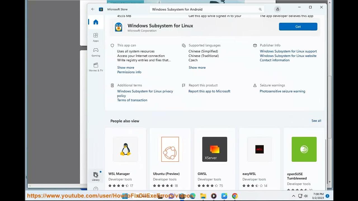Click the search field with Windows Subsystem for Android
Screen dimensions: 358x201
pos(207,9)
